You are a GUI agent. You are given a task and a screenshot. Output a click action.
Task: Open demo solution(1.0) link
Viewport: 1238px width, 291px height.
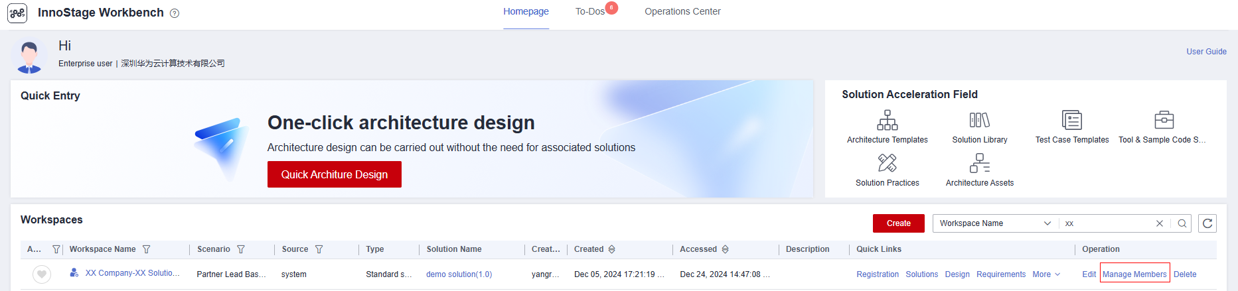(459, 274)
